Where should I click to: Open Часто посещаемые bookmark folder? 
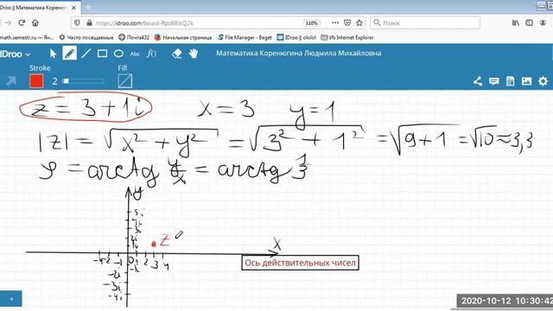click(x=86, y=37)
